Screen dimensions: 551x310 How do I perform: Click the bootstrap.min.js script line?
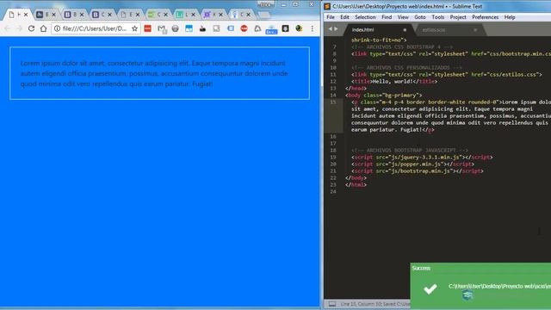tap(417, 170)
